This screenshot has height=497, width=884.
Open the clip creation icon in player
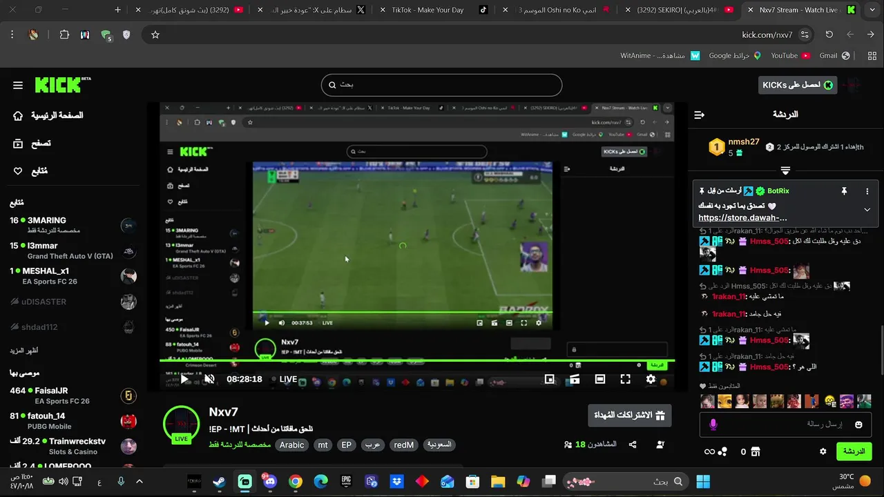coord(575,379)
